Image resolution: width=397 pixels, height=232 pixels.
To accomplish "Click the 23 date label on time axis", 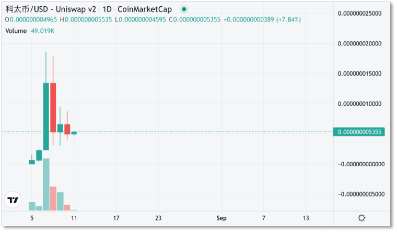I will 158,218.
